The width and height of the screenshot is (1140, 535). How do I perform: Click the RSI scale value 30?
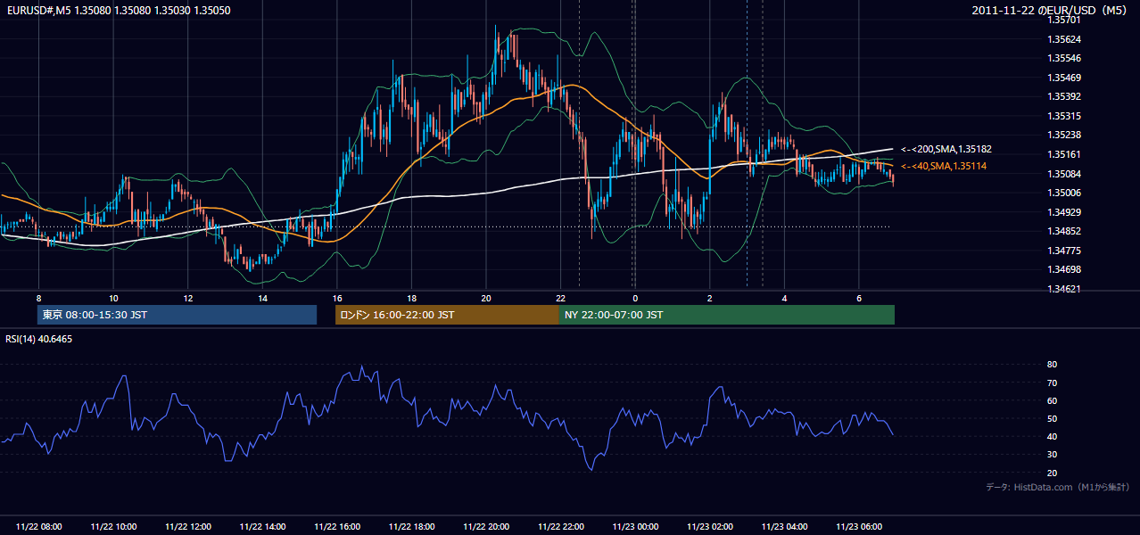point(1053,455)
